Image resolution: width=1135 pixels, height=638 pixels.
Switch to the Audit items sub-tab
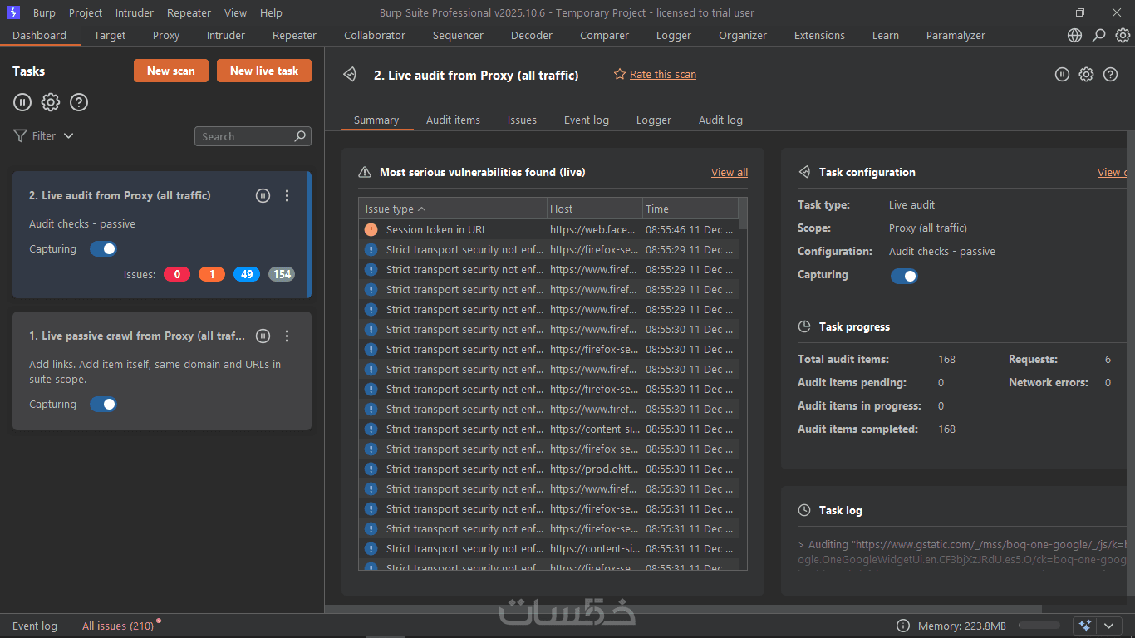453,120
